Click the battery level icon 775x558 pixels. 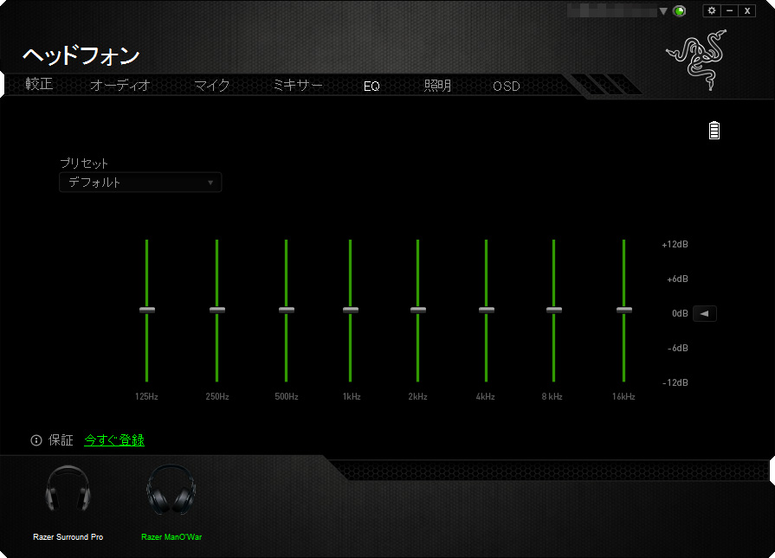pyautogui.click(x=714, y=131)
